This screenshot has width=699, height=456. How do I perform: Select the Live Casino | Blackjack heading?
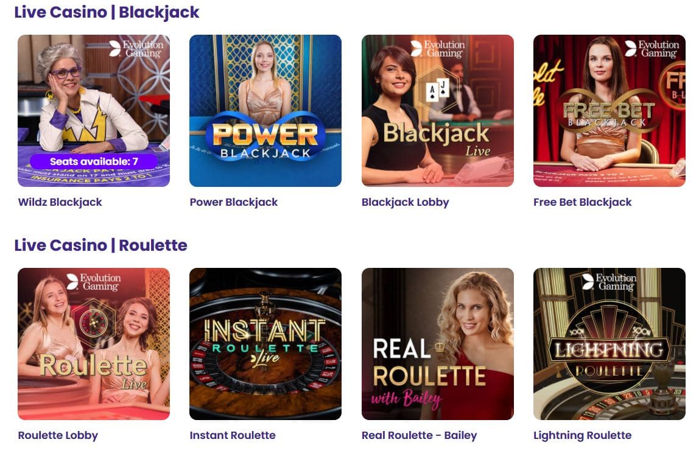pos(107,13)
